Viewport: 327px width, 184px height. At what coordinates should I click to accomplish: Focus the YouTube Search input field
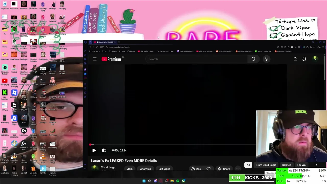coord(197,59)
